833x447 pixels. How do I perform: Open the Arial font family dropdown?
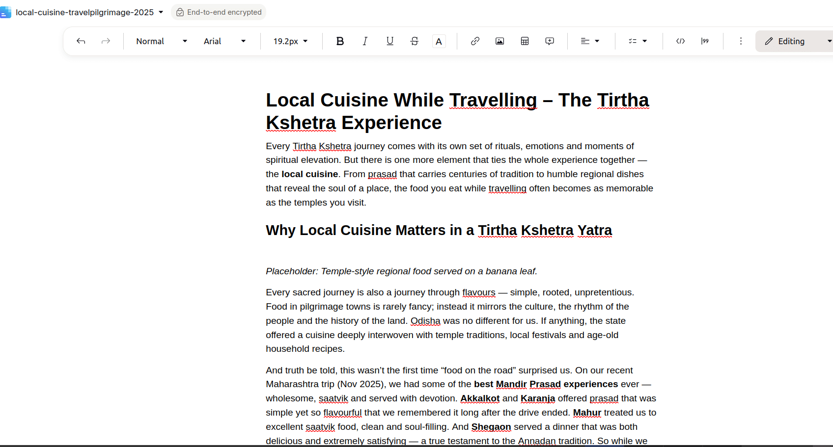tap(224, 41)
